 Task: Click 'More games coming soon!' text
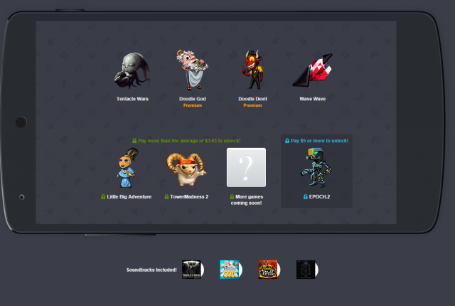point(247,200)
